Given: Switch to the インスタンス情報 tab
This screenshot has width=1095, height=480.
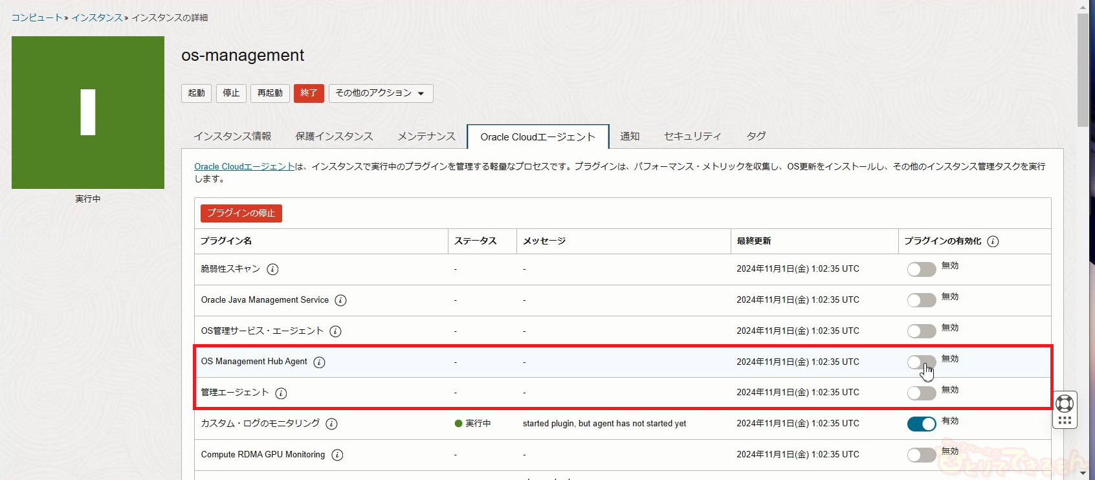Looking at the screenshot, I should pyautogui.click(x=232, y=136).
